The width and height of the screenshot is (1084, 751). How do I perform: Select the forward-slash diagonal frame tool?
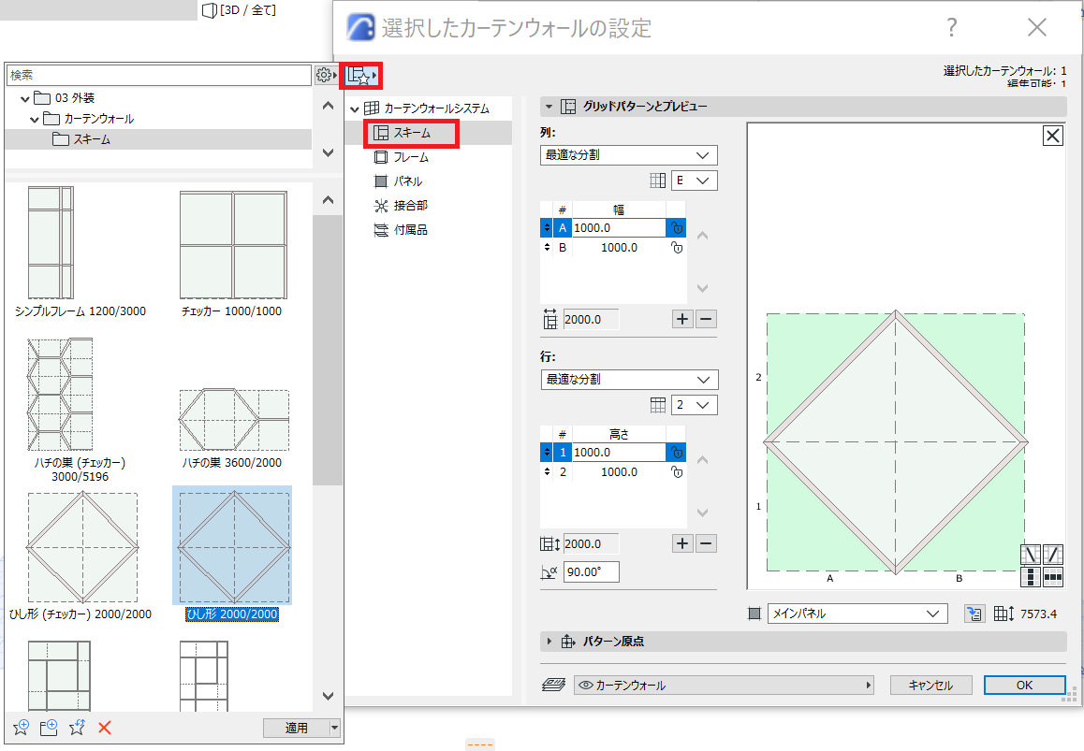pyautogui.click(x=1053, y=554)
